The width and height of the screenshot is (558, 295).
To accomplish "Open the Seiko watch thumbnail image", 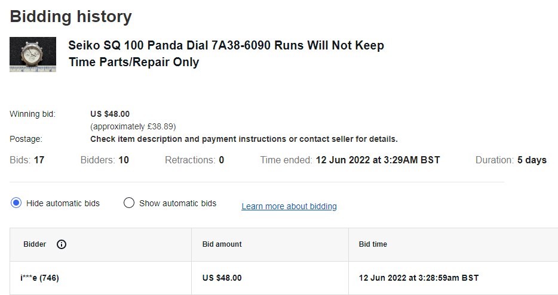I will tap(33, 54).
